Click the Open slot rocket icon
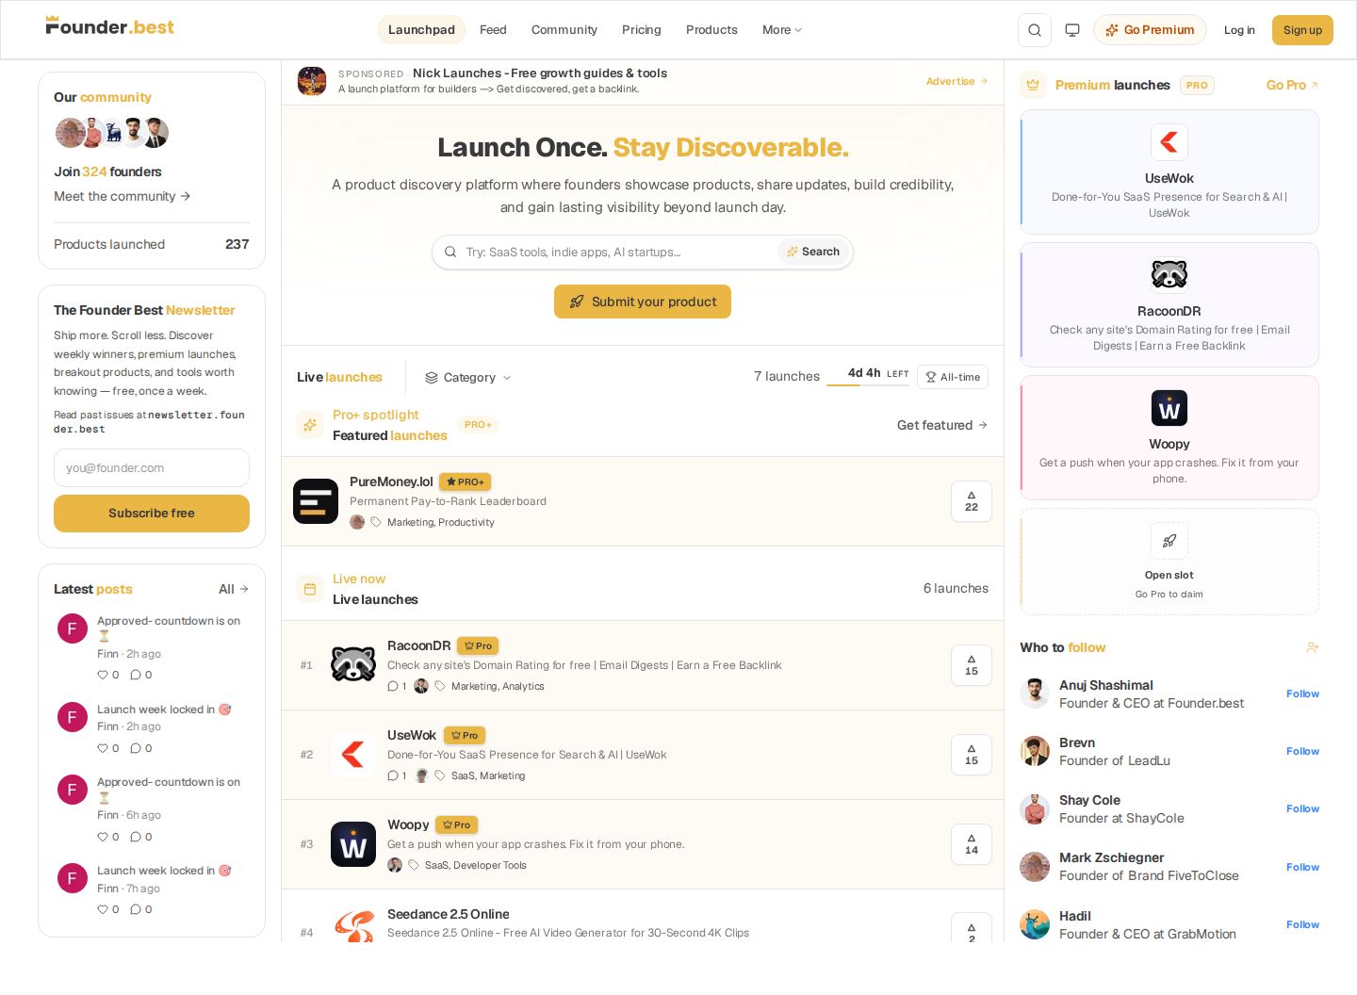1357x995 pixels. point(1169,541)
